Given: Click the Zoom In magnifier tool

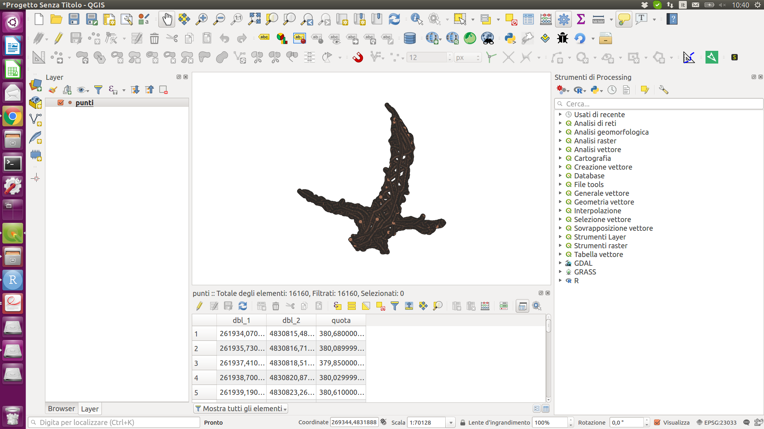Looking at the screenshot, I should [202, 19].
